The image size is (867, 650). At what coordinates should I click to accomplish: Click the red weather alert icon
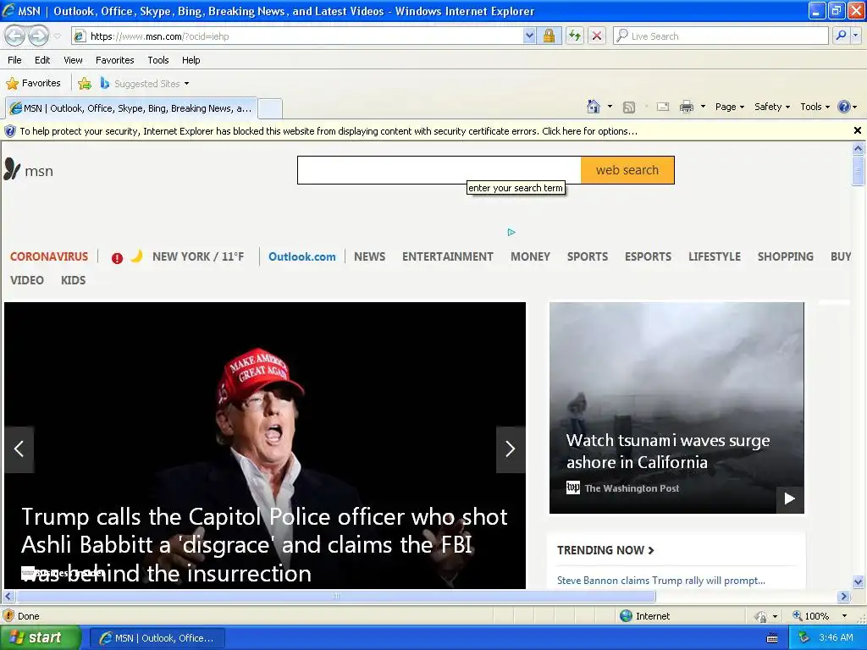click(117, 257)
